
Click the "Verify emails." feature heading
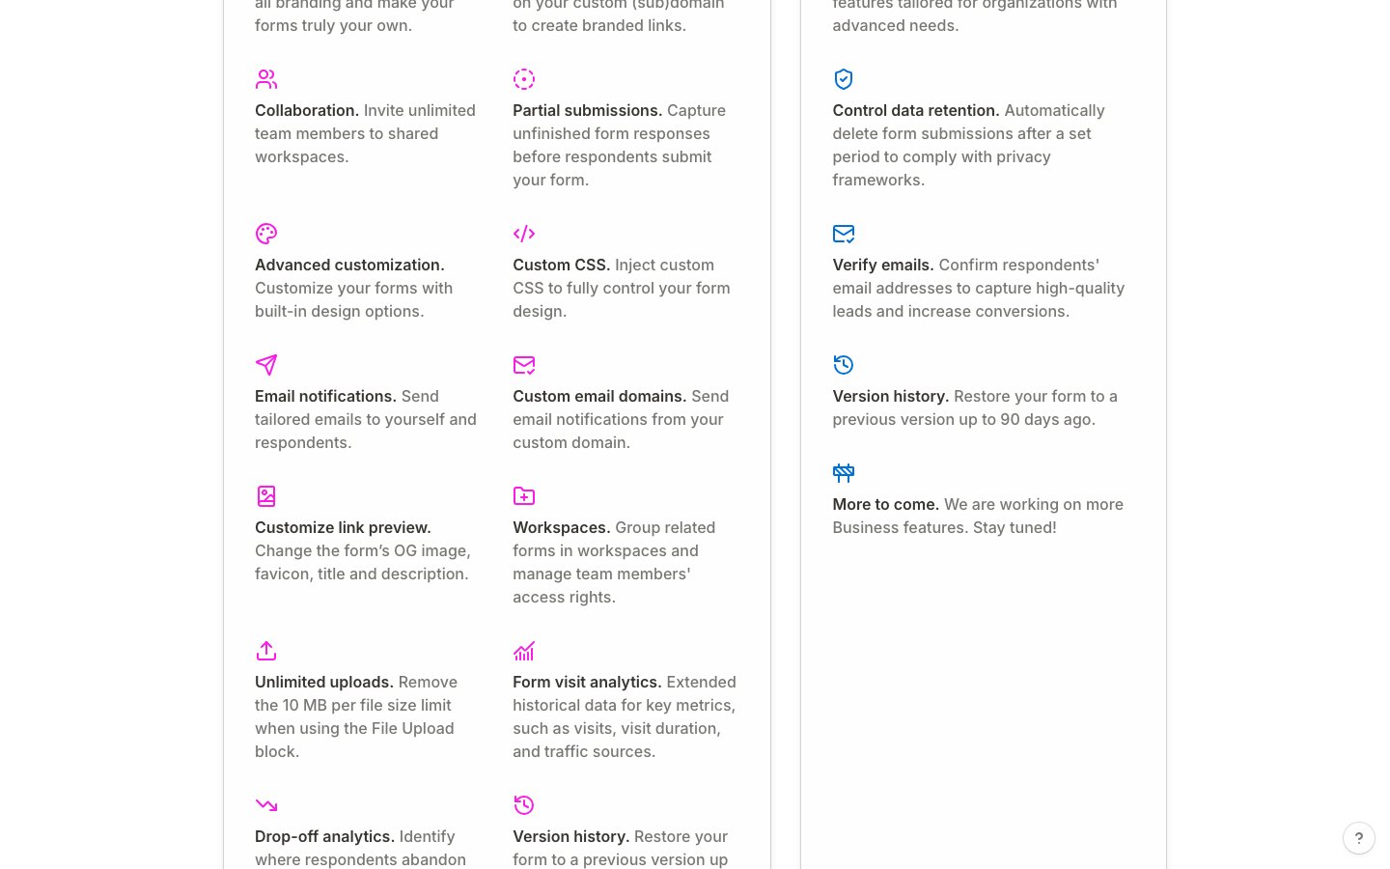(x=882, y=265)
